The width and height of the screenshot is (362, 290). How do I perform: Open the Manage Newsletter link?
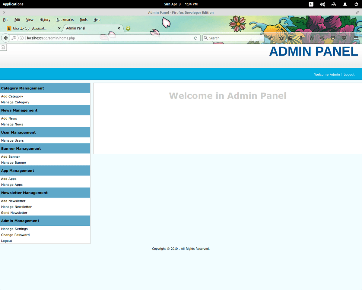click(16, 207)
